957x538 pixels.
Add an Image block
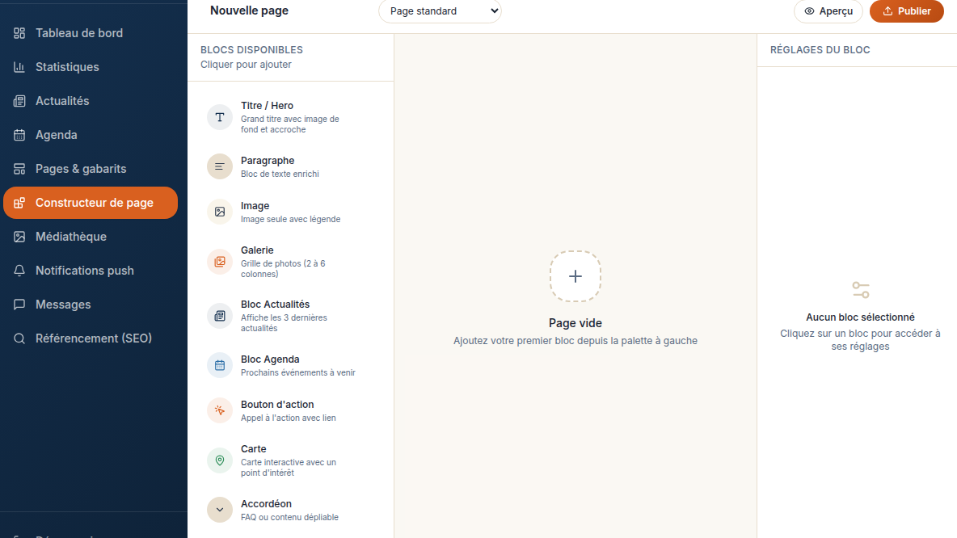pos(290,212)
